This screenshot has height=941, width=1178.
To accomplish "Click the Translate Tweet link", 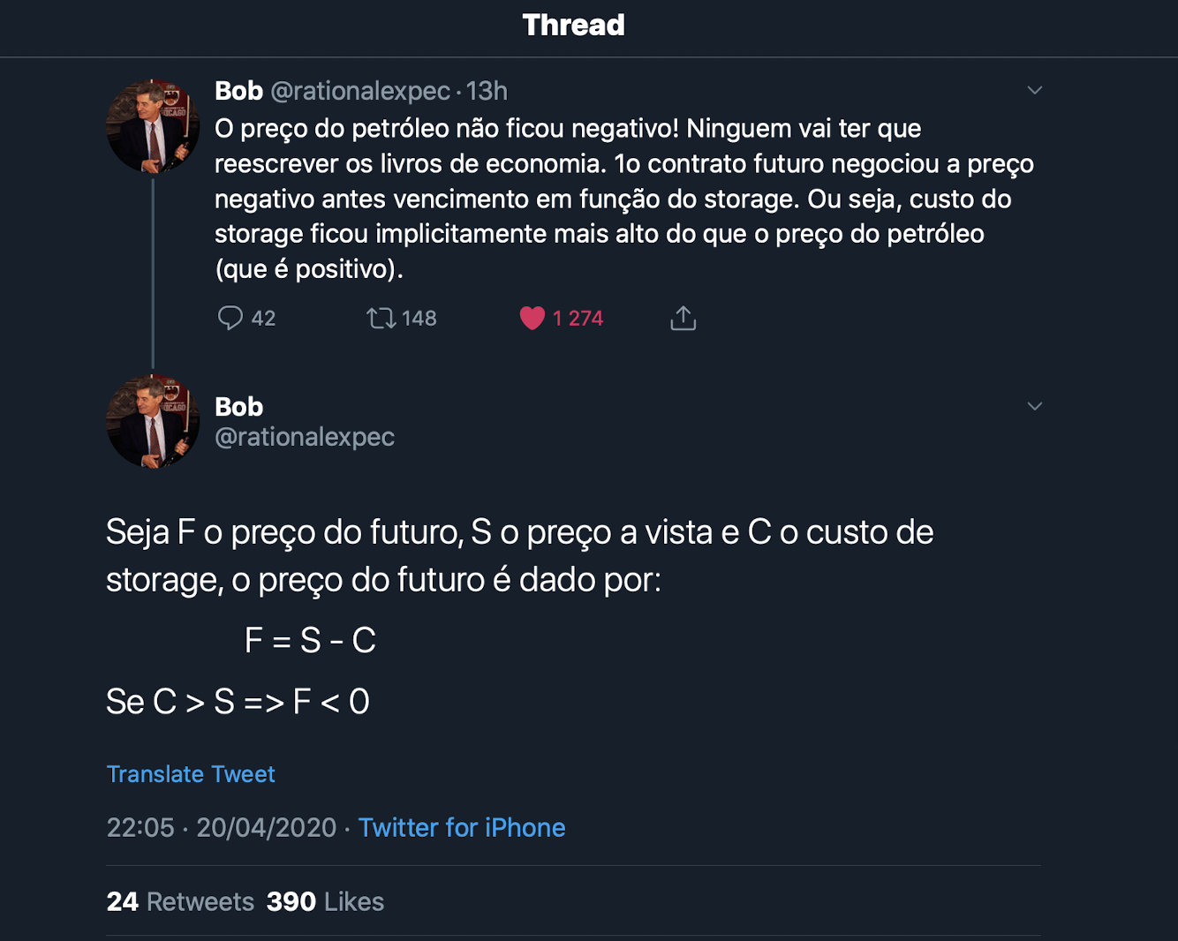I will tap(191, 774).
